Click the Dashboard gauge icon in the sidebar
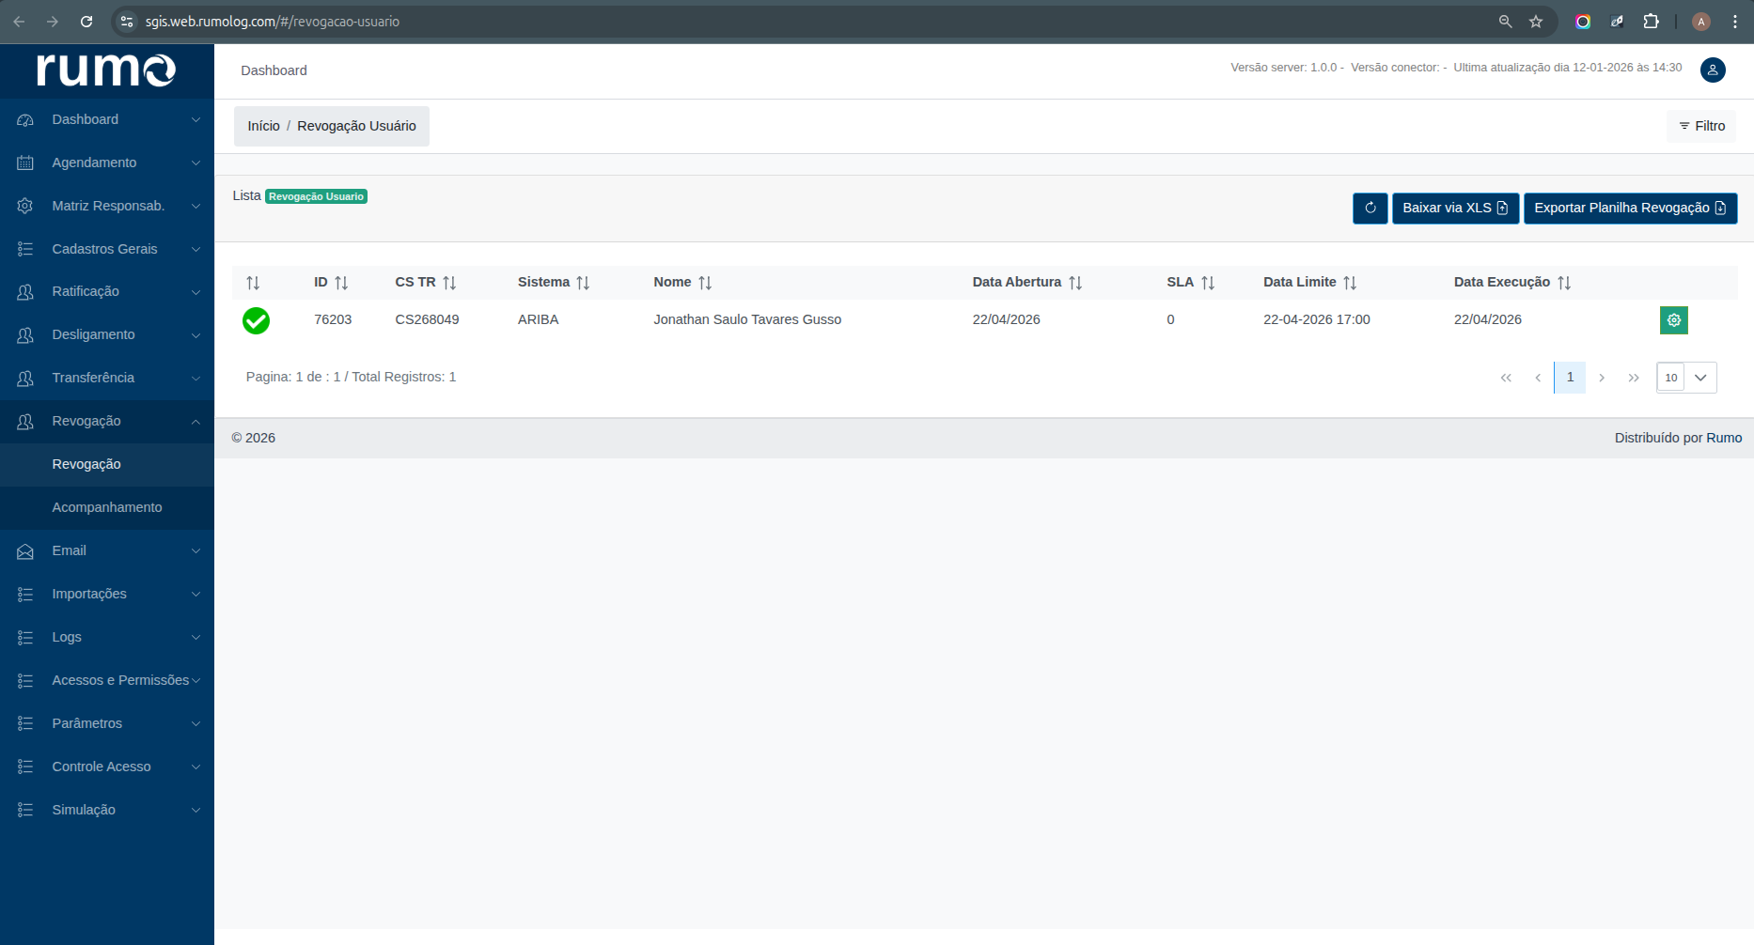 pos(25,120)
